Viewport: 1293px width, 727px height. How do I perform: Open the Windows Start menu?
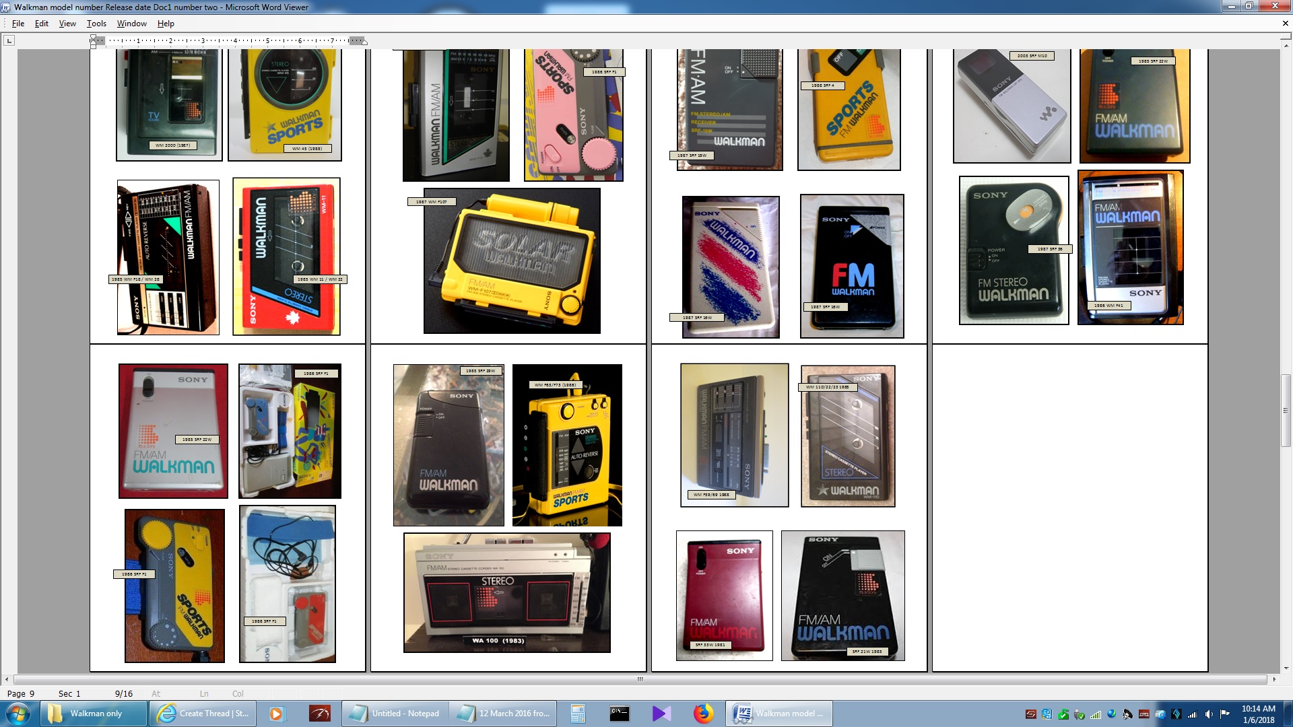(18, 714)
